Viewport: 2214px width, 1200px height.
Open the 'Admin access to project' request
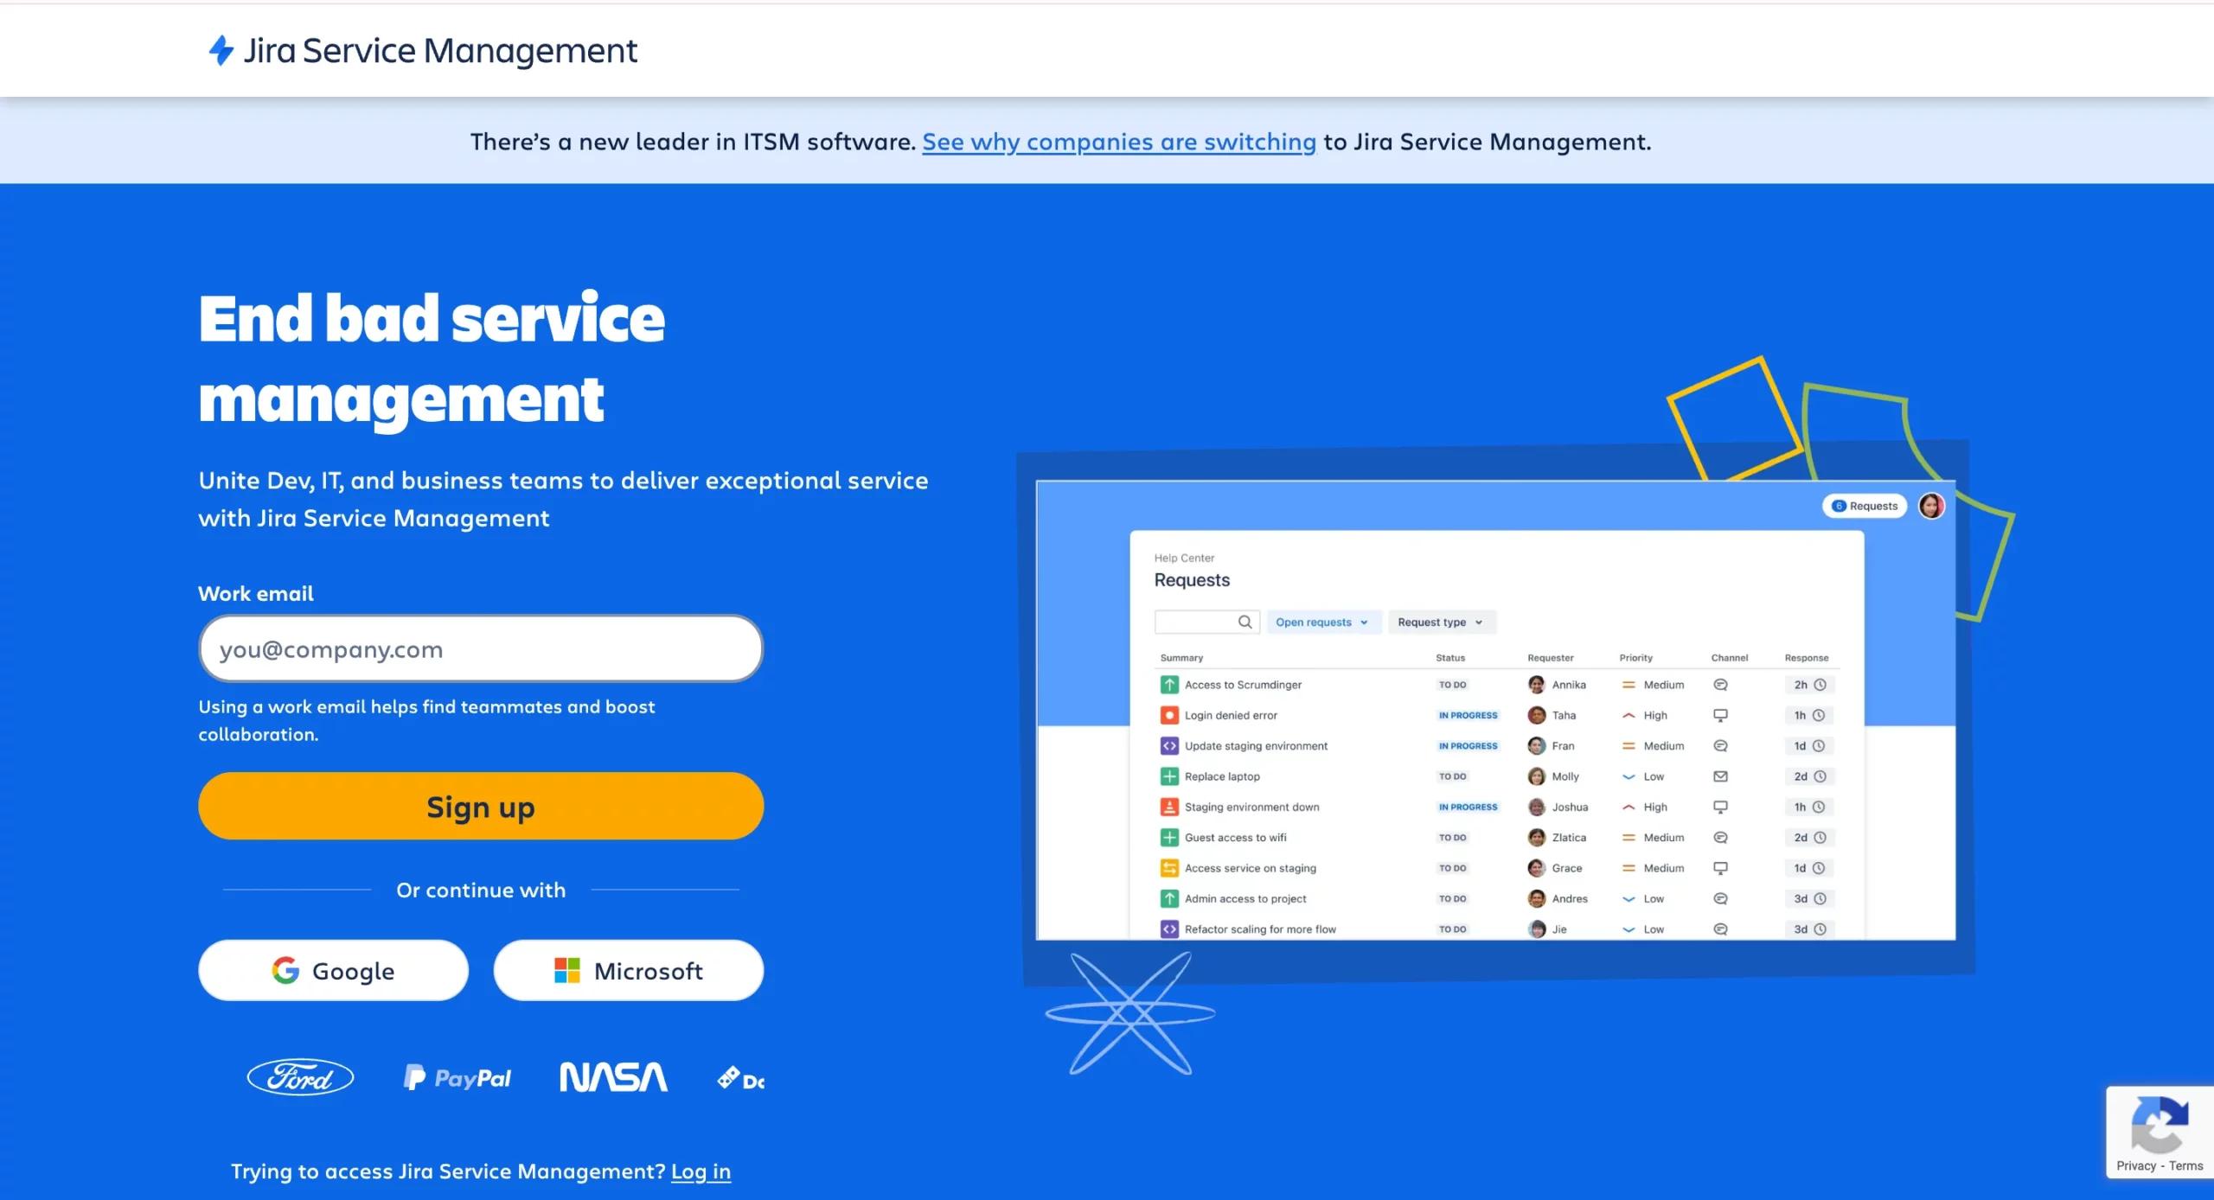[1245, 898]
